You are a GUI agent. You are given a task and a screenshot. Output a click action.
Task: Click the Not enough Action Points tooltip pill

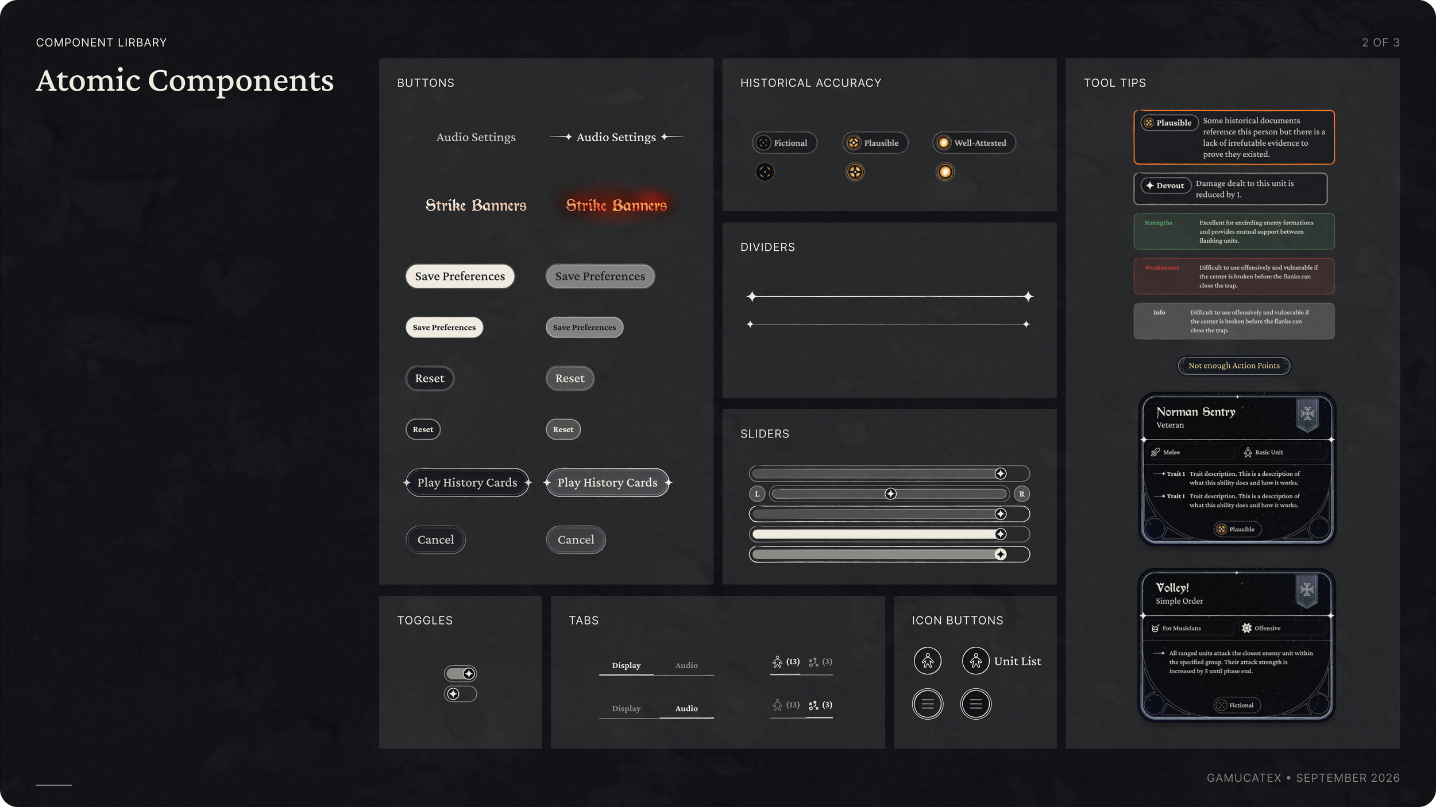coord(1234,366)
